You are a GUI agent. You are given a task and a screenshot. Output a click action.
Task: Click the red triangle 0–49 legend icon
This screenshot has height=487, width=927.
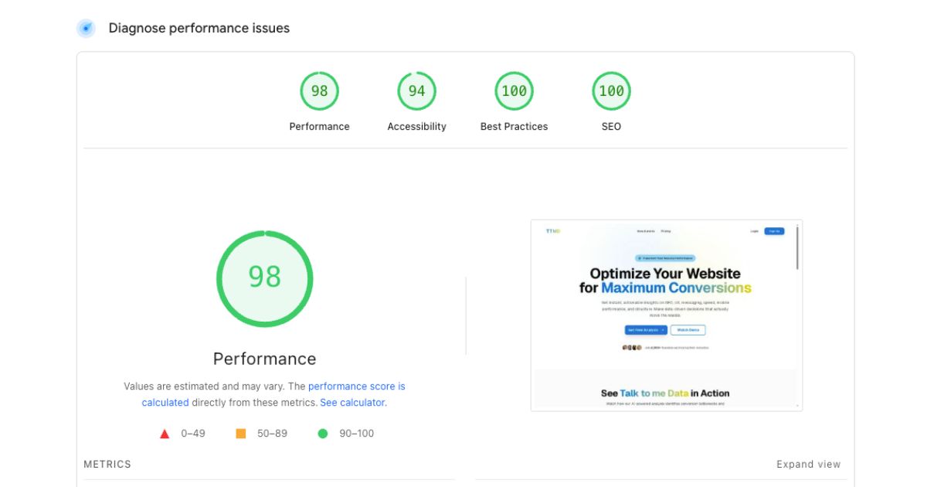[165, 434]
